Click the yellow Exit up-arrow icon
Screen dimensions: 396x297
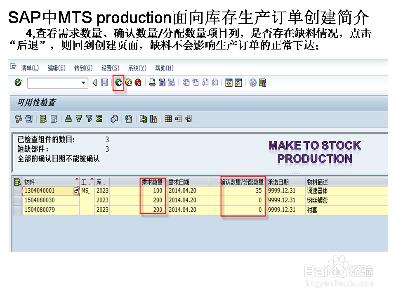pyautogui.click(x=129, y=82)
